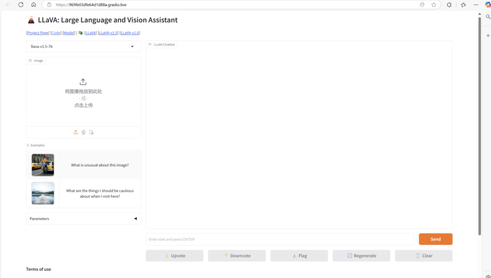
Task: Click the image drop upload arrow
Action: [x=83, y=82]
